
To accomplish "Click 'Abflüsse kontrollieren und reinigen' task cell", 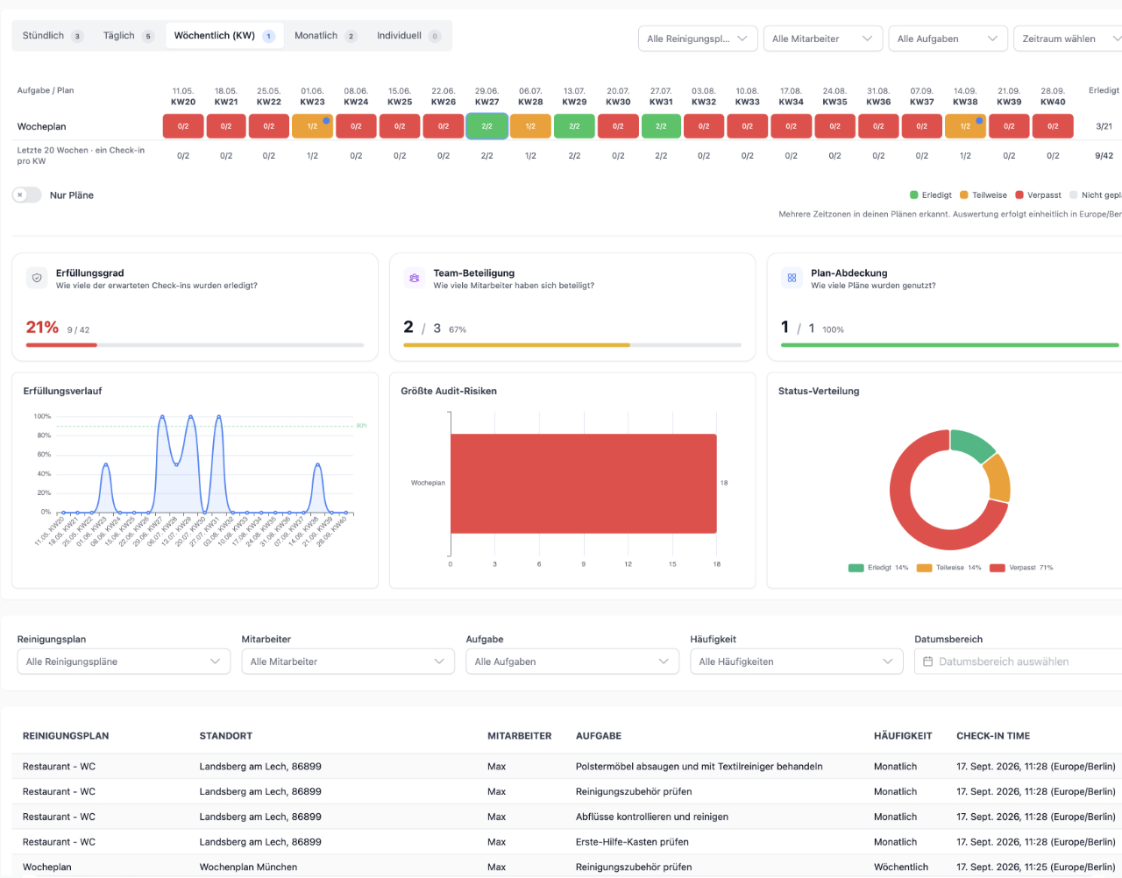I will point(652,817).
